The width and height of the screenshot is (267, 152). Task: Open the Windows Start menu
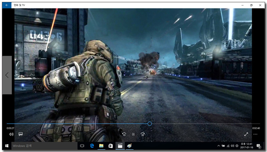[x=7, y=146]
